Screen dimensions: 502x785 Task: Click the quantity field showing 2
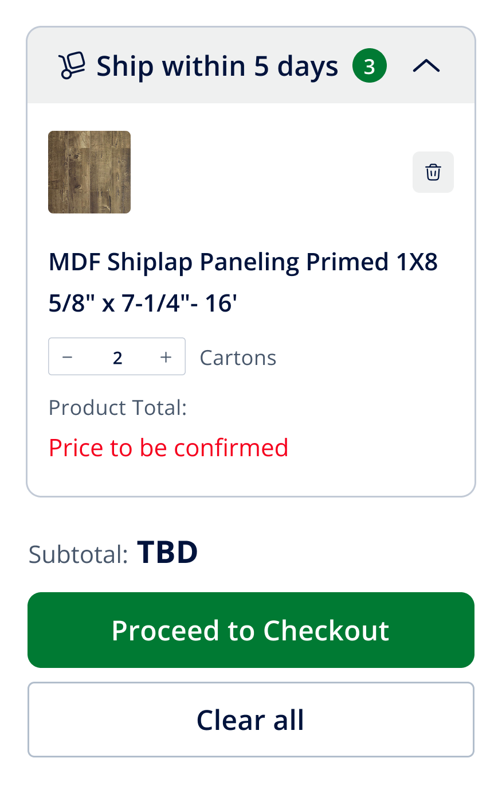point(117,357)
